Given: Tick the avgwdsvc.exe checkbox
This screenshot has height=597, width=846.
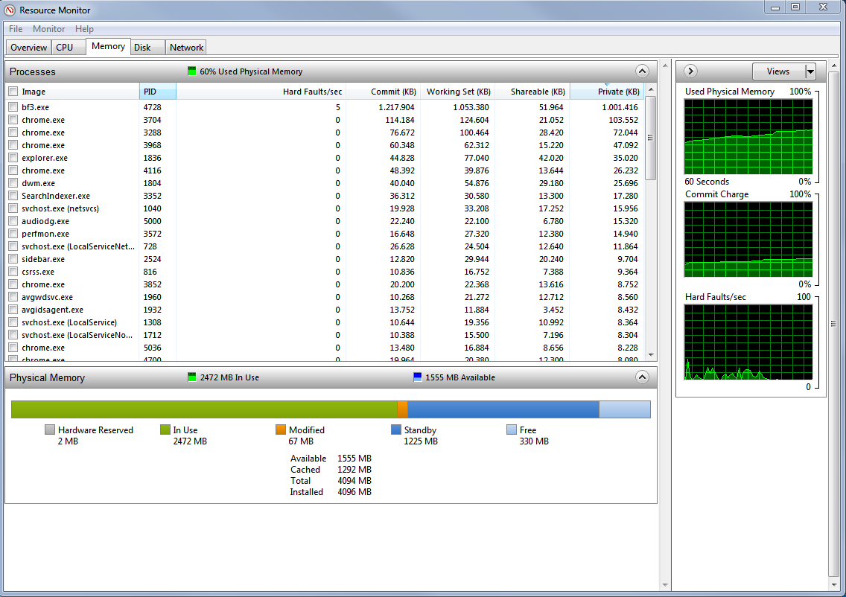Looking at the screenshot, I should pyautogui.click(x=13, y=297).
